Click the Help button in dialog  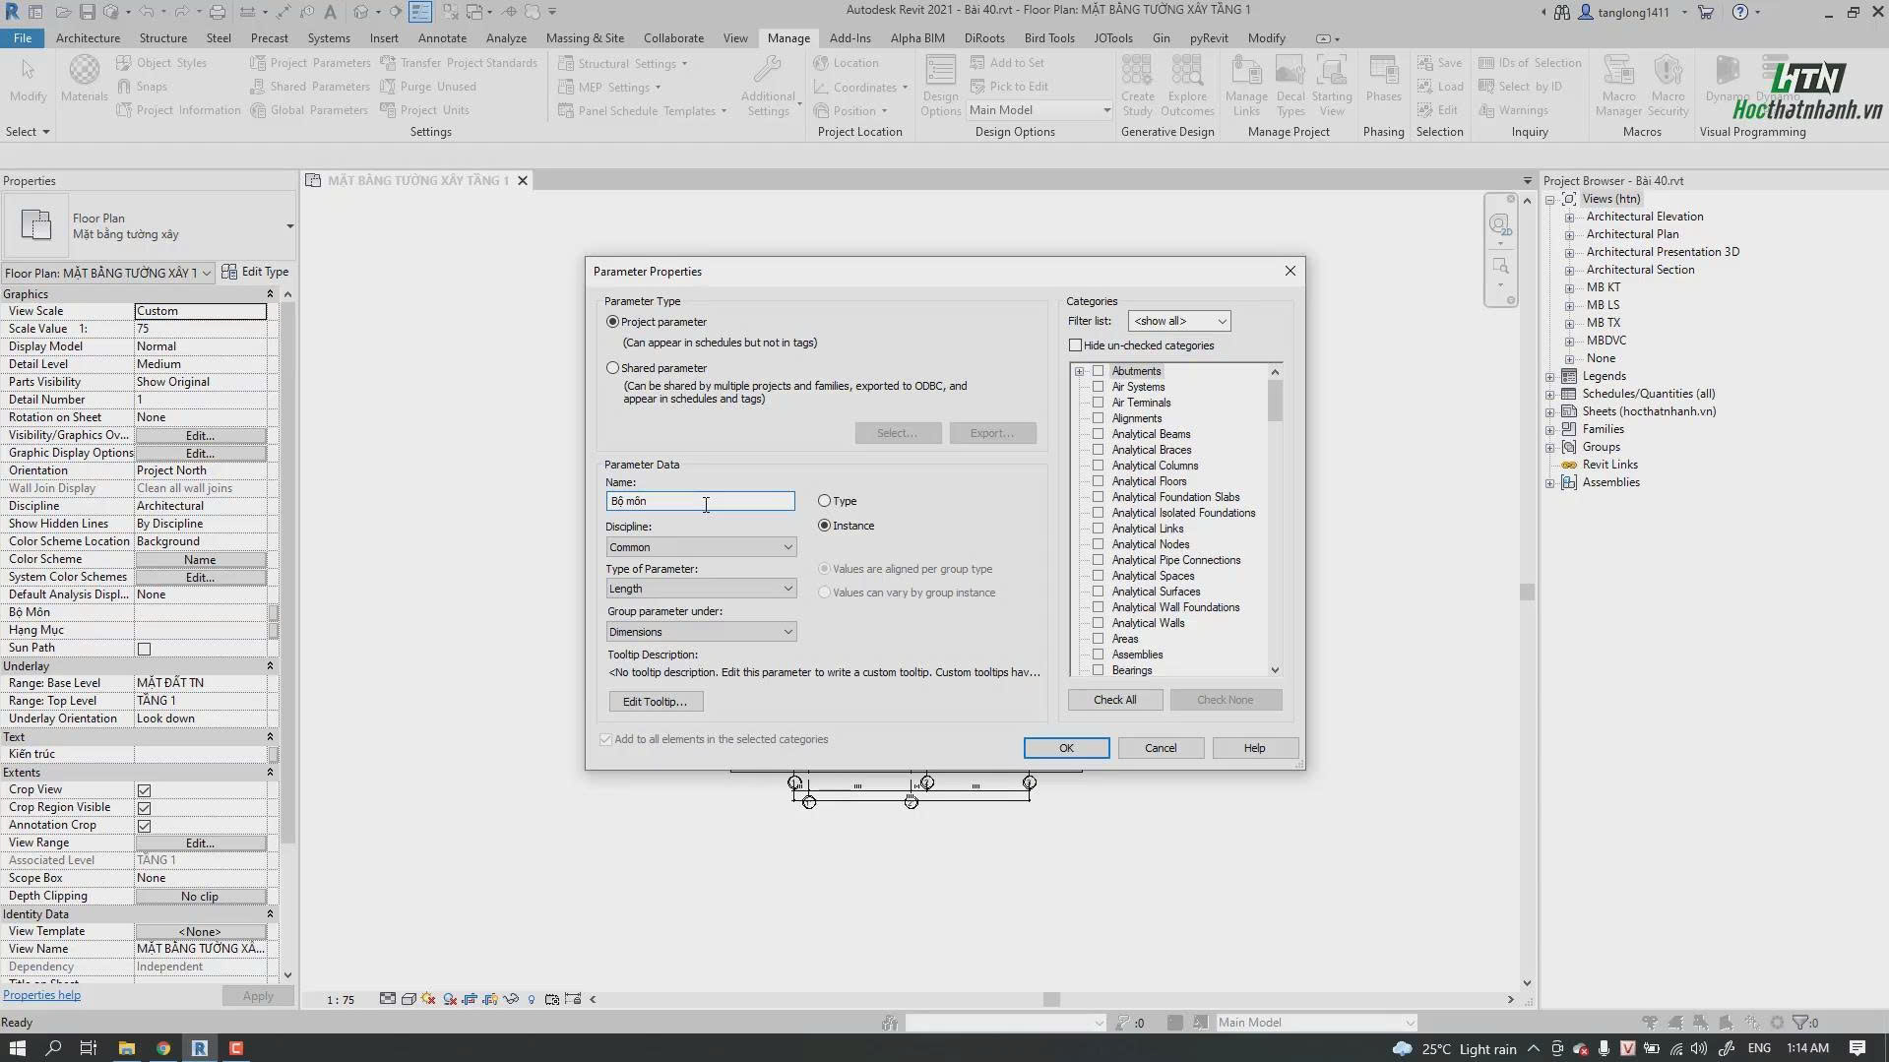(1254, 748)
